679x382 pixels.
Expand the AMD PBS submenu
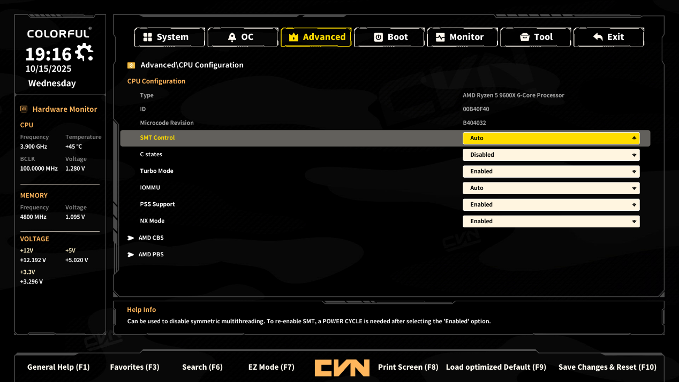[x=151, y=255]
